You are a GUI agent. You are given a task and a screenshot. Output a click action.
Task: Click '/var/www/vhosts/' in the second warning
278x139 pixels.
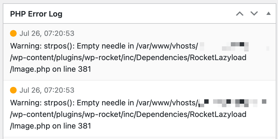[x=167, y=103]
